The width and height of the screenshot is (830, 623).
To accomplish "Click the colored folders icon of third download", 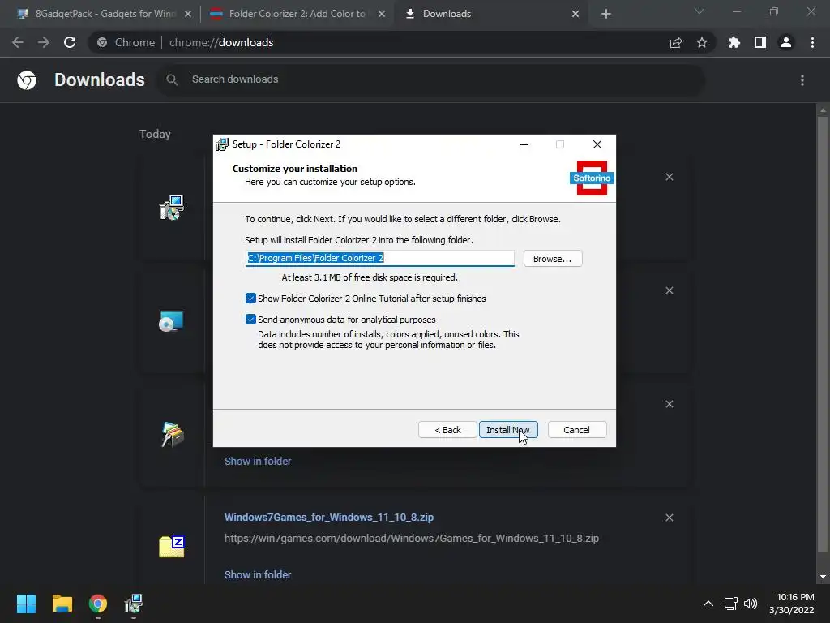I will coord(172,435).
